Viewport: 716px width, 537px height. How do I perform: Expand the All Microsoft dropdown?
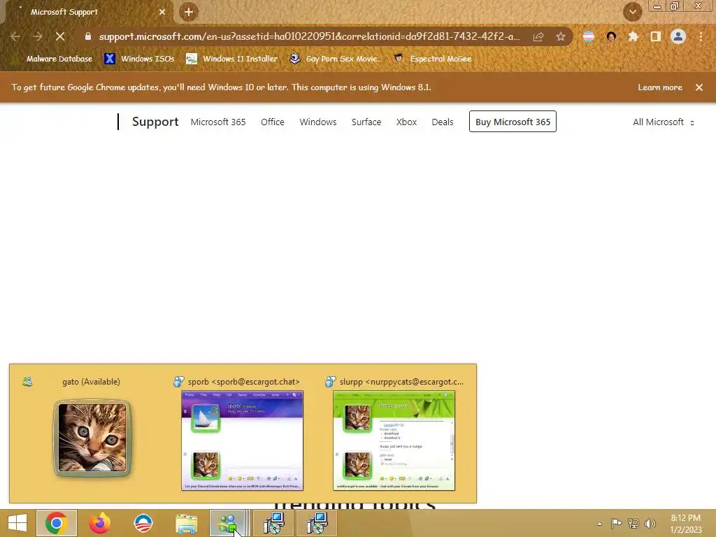point(663,122)
